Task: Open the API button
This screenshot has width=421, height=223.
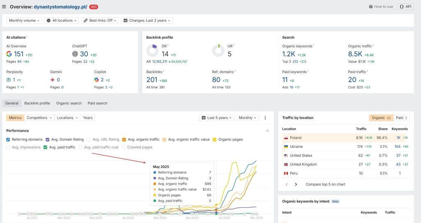Action: (x=405, y=7)
